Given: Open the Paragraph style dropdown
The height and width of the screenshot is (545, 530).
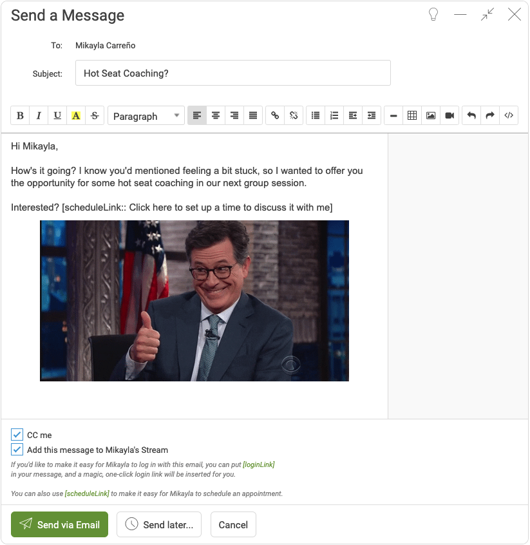Looking at the screenshot, I should [146, 116].
